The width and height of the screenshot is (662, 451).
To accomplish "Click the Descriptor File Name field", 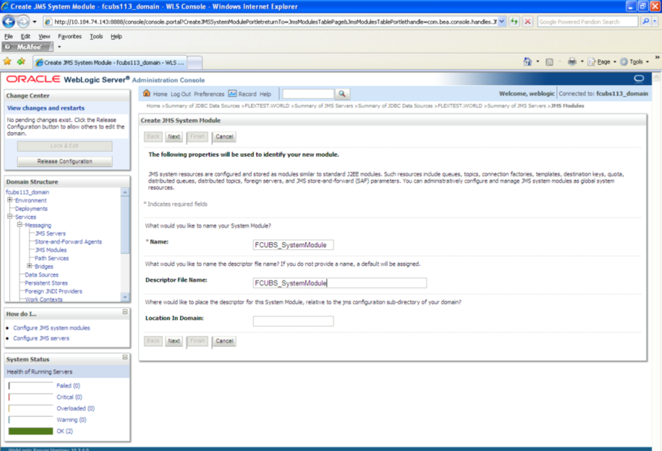I will click(x=340, y=283).
